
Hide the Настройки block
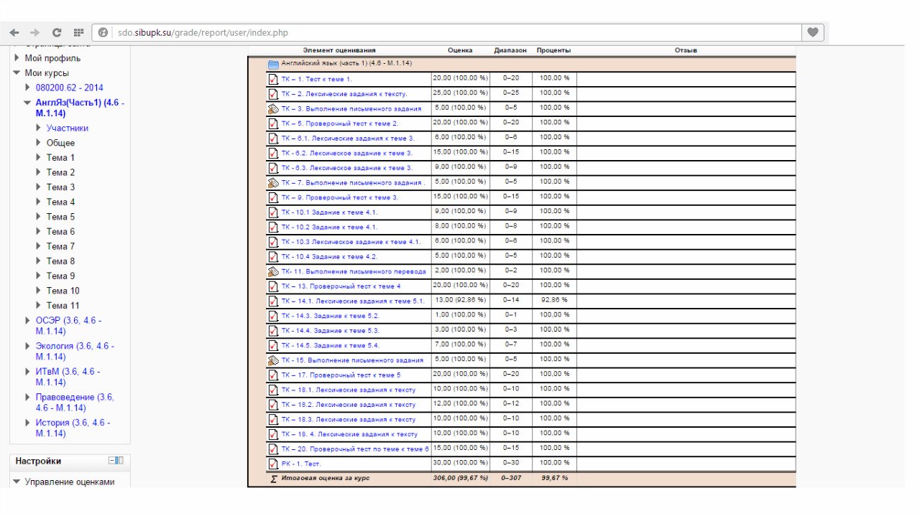pyautogui.click(x=112, y=461)
